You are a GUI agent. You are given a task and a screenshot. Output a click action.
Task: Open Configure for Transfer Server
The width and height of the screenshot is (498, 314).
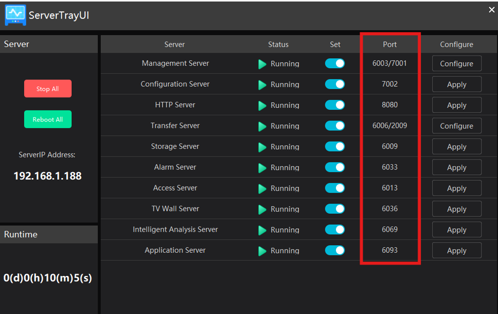click(456, 126)
